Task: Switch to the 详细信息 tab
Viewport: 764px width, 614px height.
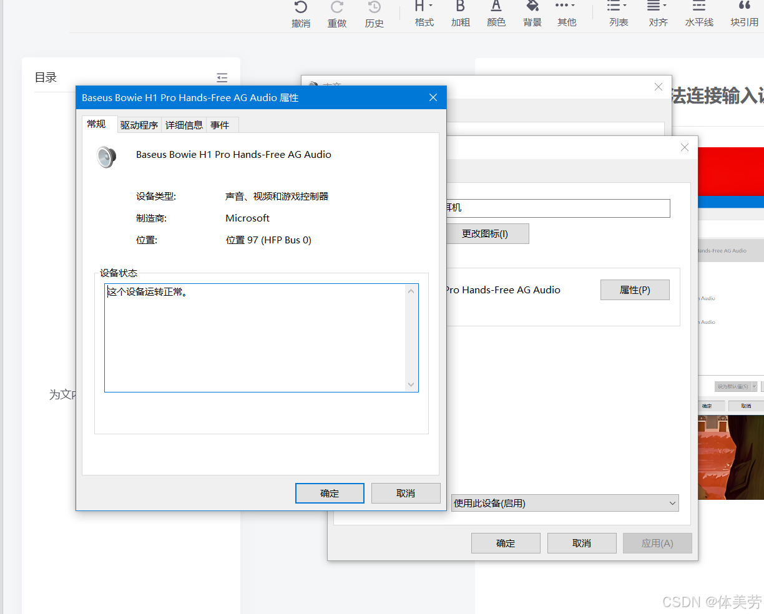Action: click(x=184, y=125)
